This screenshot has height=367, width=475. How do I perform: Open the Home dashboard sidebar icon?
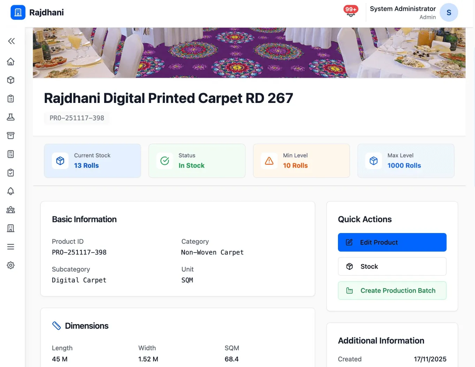tap(11, 62)
